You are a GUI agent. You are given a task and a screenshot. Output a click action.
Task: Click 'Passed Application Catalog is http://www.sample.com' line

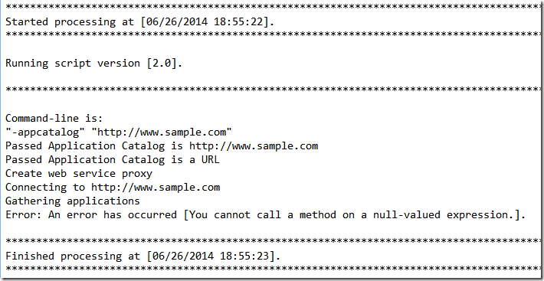(x=162, y=146)
